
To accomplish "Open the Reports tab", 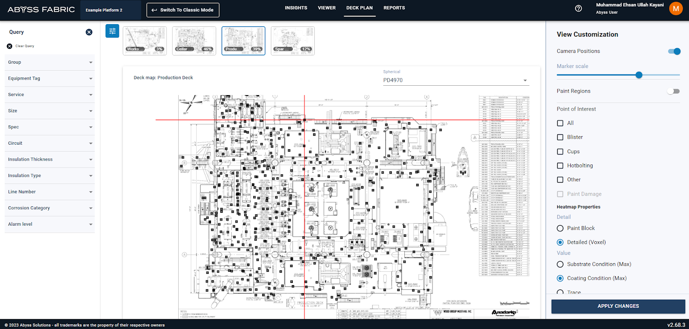I will click(394, 8).
